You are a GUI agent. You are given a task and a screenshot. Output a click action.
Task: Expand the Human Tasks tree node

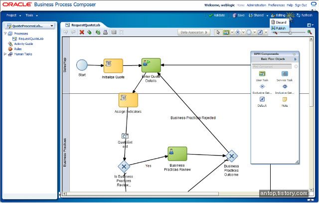pyautogui.click(x=5, y=54)
